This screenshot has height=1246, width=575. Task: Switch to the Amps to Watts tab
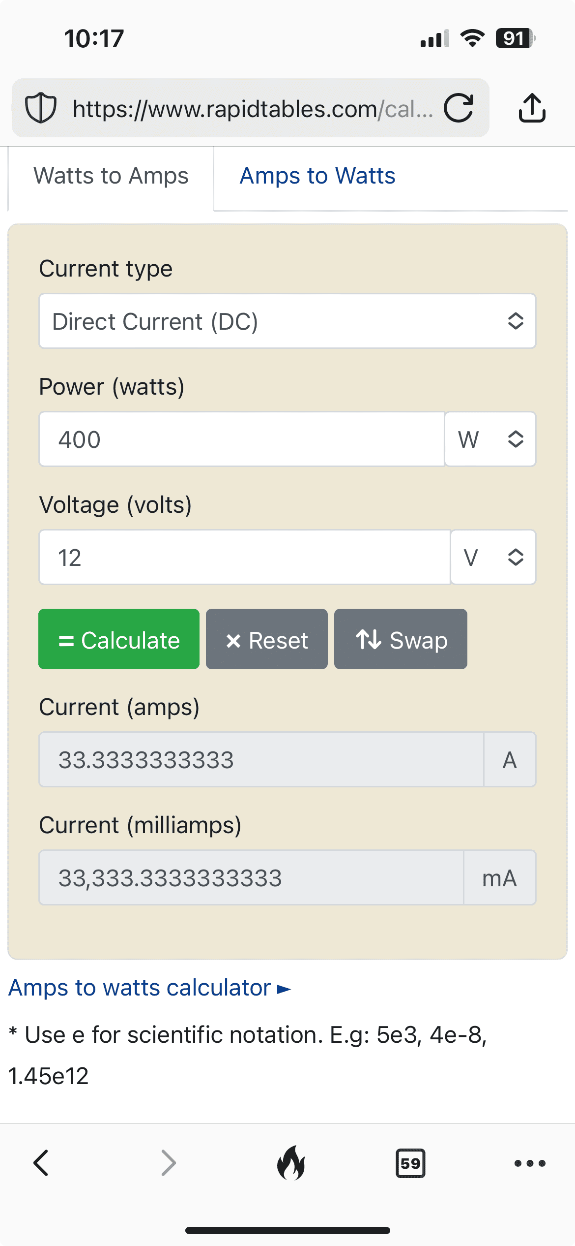point(317,176)
